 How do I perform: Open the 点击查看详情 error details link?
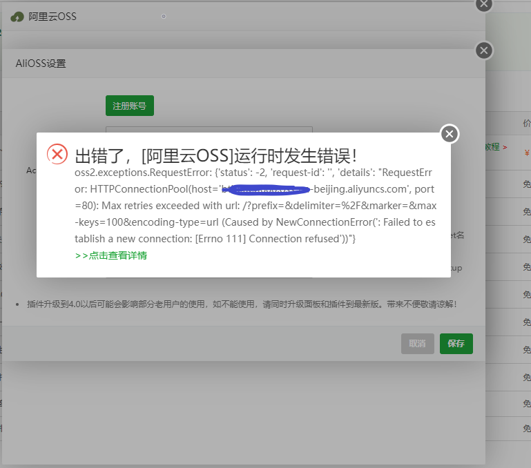pos(111,255)
